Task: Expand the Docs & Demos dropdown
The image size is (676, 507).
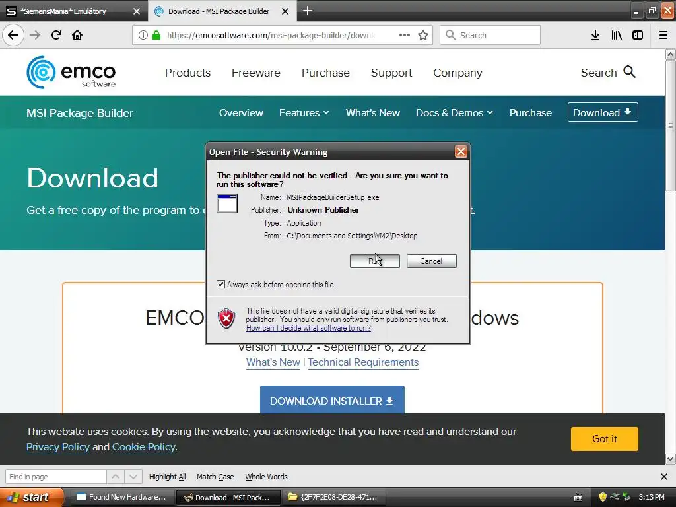Action: tap(454, 112)
